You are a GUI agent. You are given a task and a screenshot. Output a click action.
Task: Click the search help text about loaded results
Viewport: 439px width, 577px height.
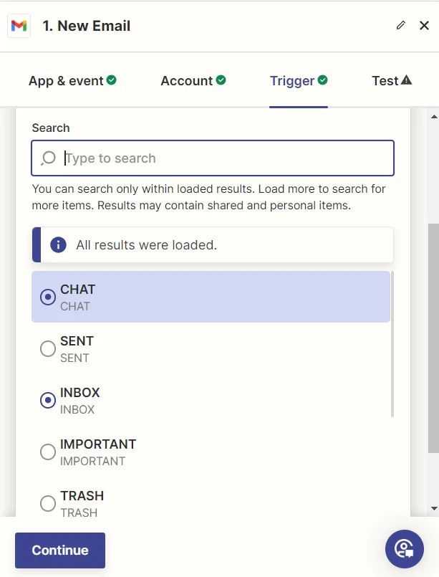(208, 197)
